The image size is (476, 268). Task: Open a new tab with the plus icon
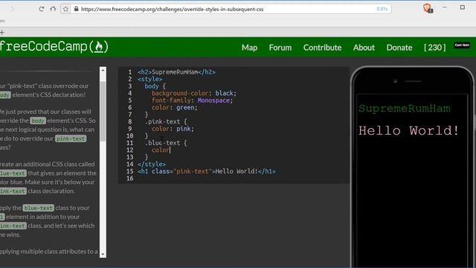coord(1,32)
